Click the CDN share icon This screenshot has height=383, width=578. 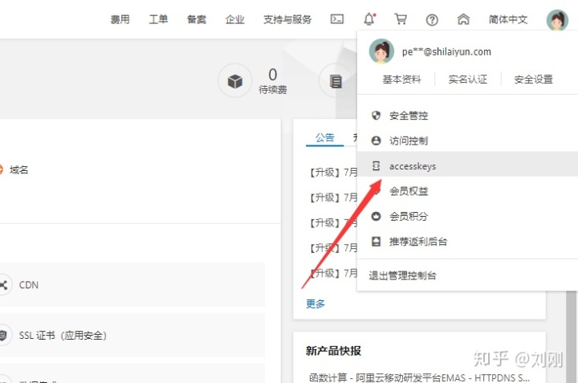[x=3, y=285]
